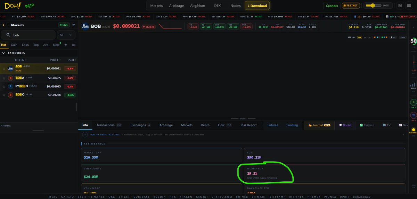Switch to Gain filter tab
This screenshot has height=199, width=417.
[x=14, y=45]
